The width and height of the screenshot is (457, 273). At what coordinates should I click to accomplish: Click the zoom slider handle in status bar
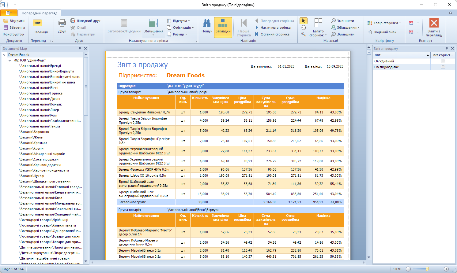(427, 269)
